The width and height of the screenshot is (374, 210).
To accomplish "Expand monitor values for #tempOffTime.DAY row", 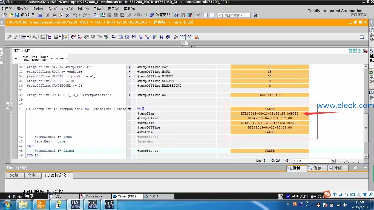I will click(130, 67).
